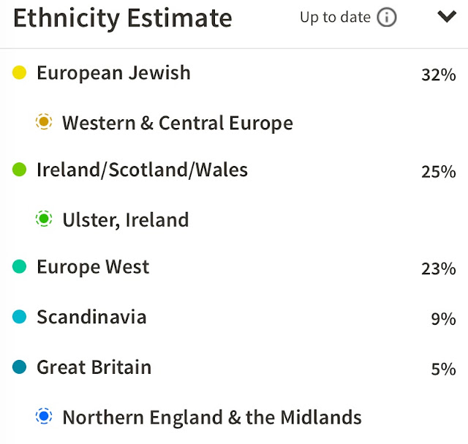The height and width of the screenshot is (444, 468).
Task: Click the blue Northern England & Midlands icon
Action: [44, 416]
